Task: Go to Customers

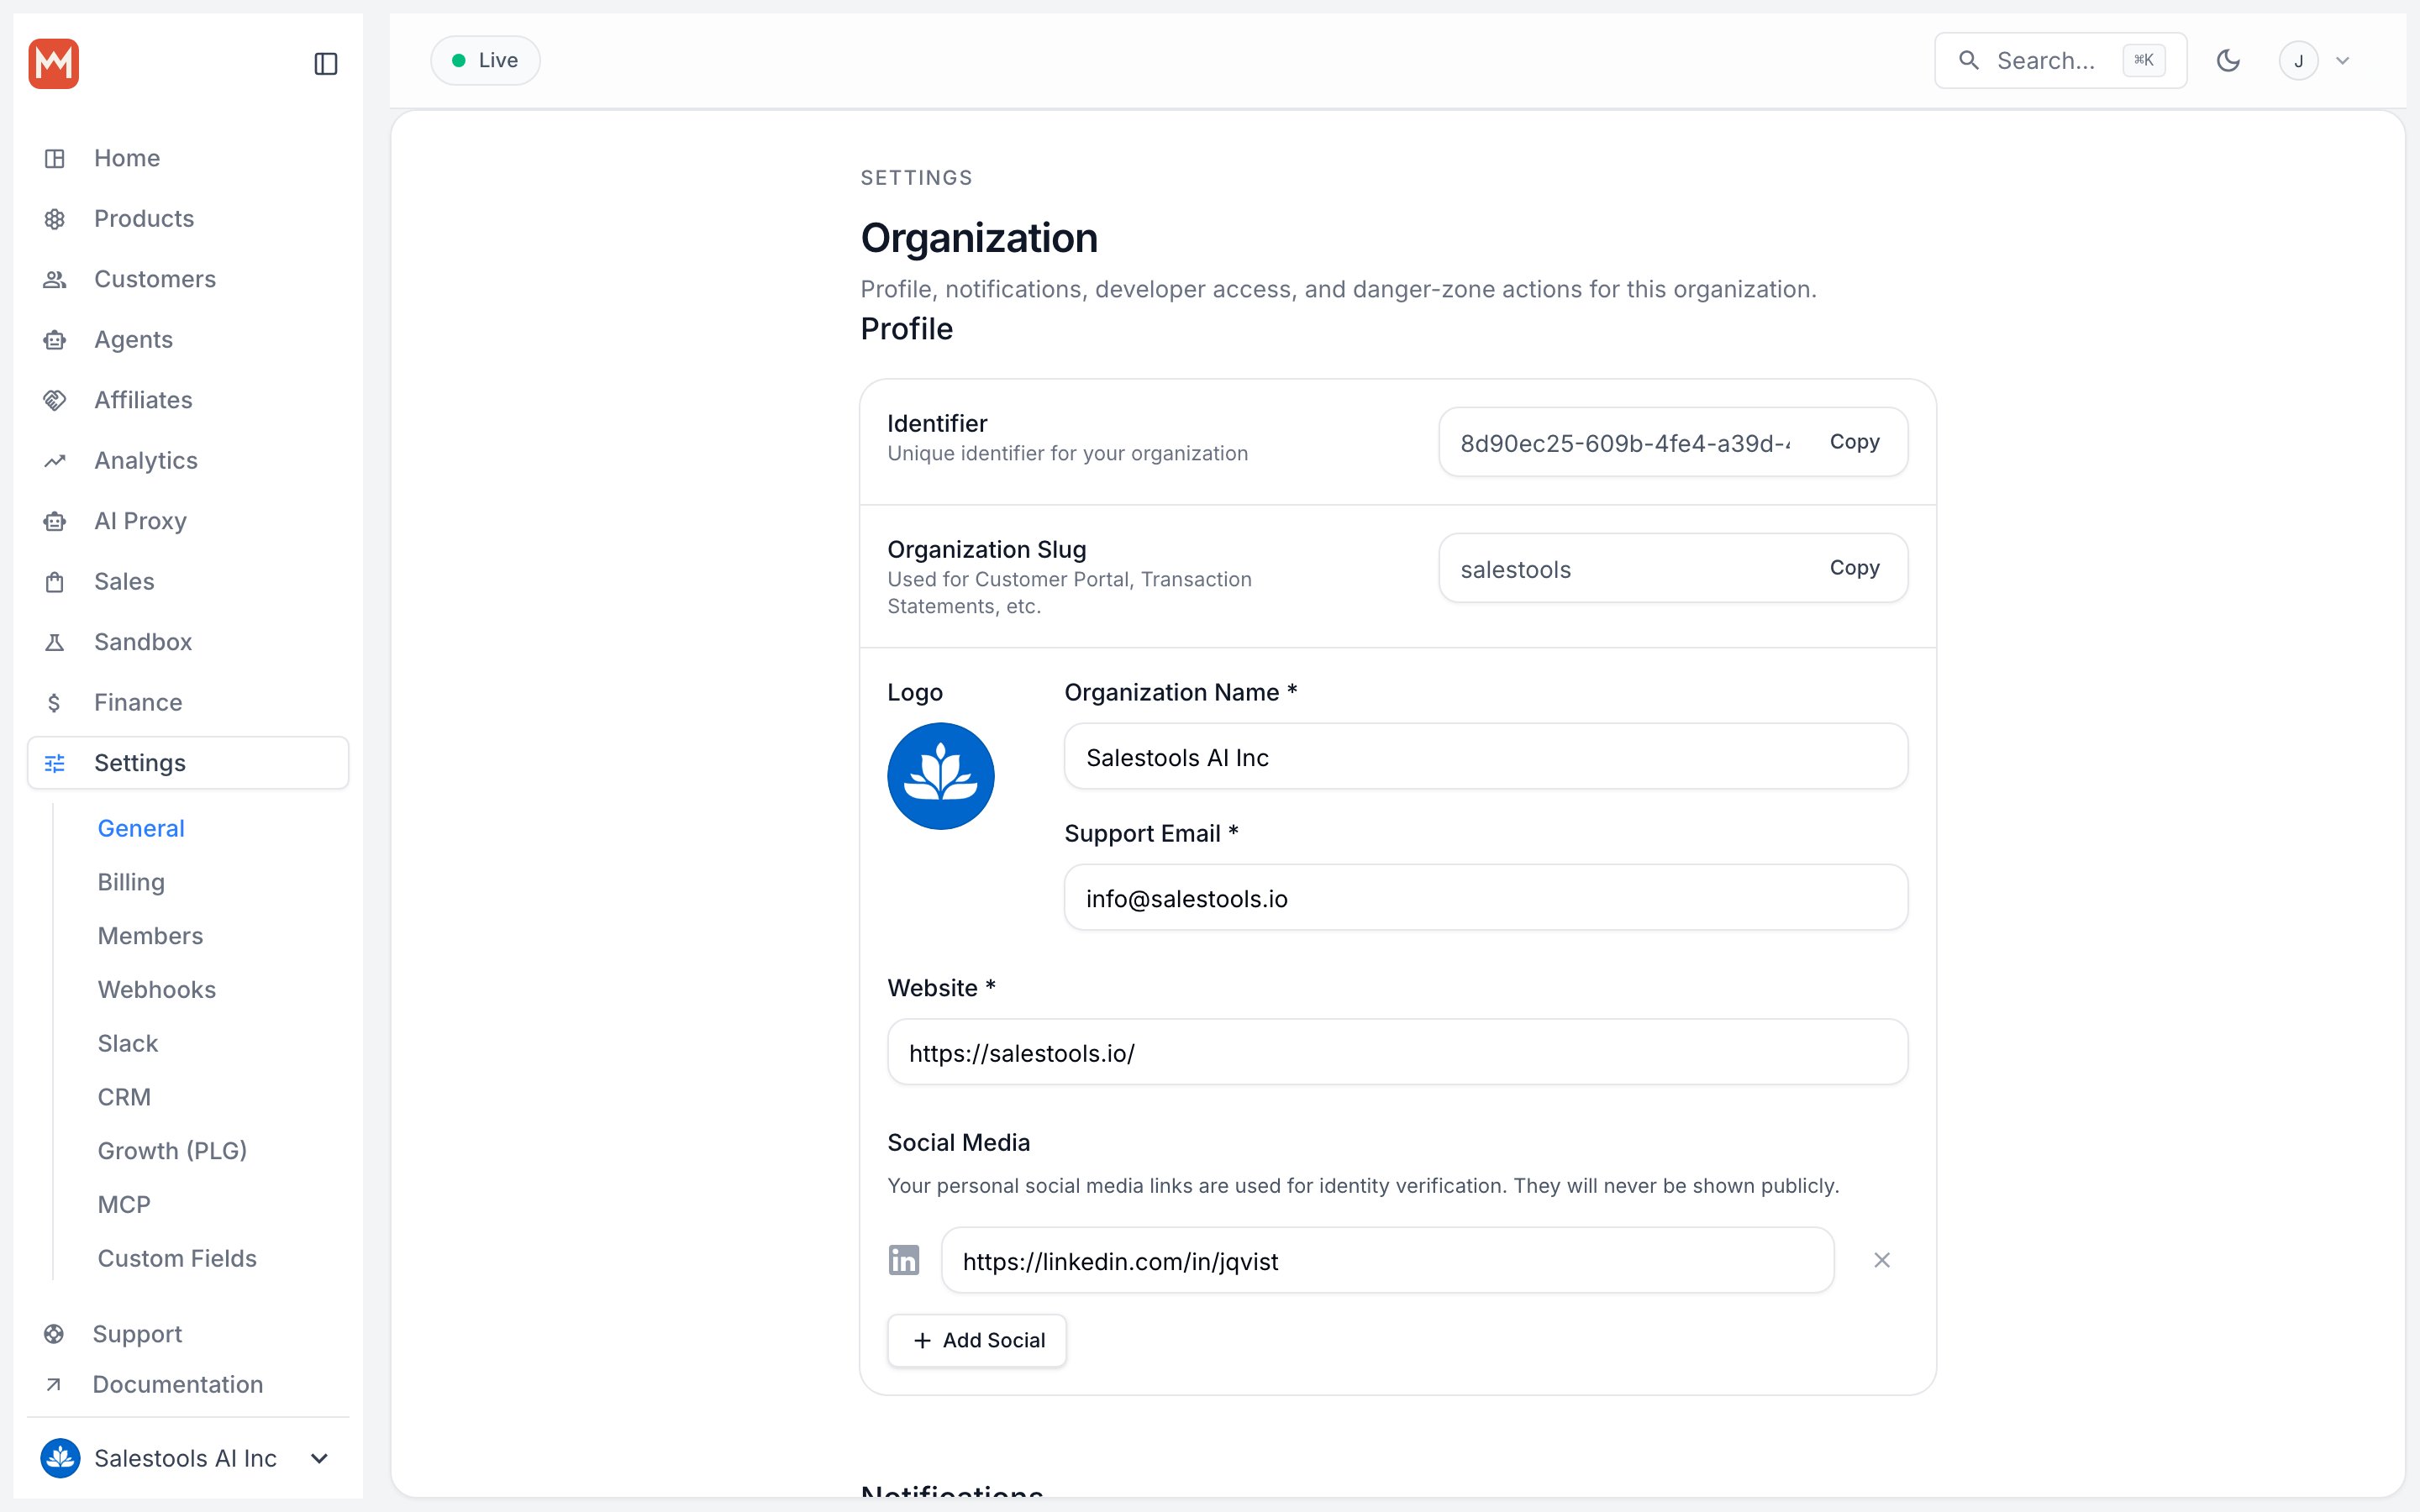Action: point(188,279)
